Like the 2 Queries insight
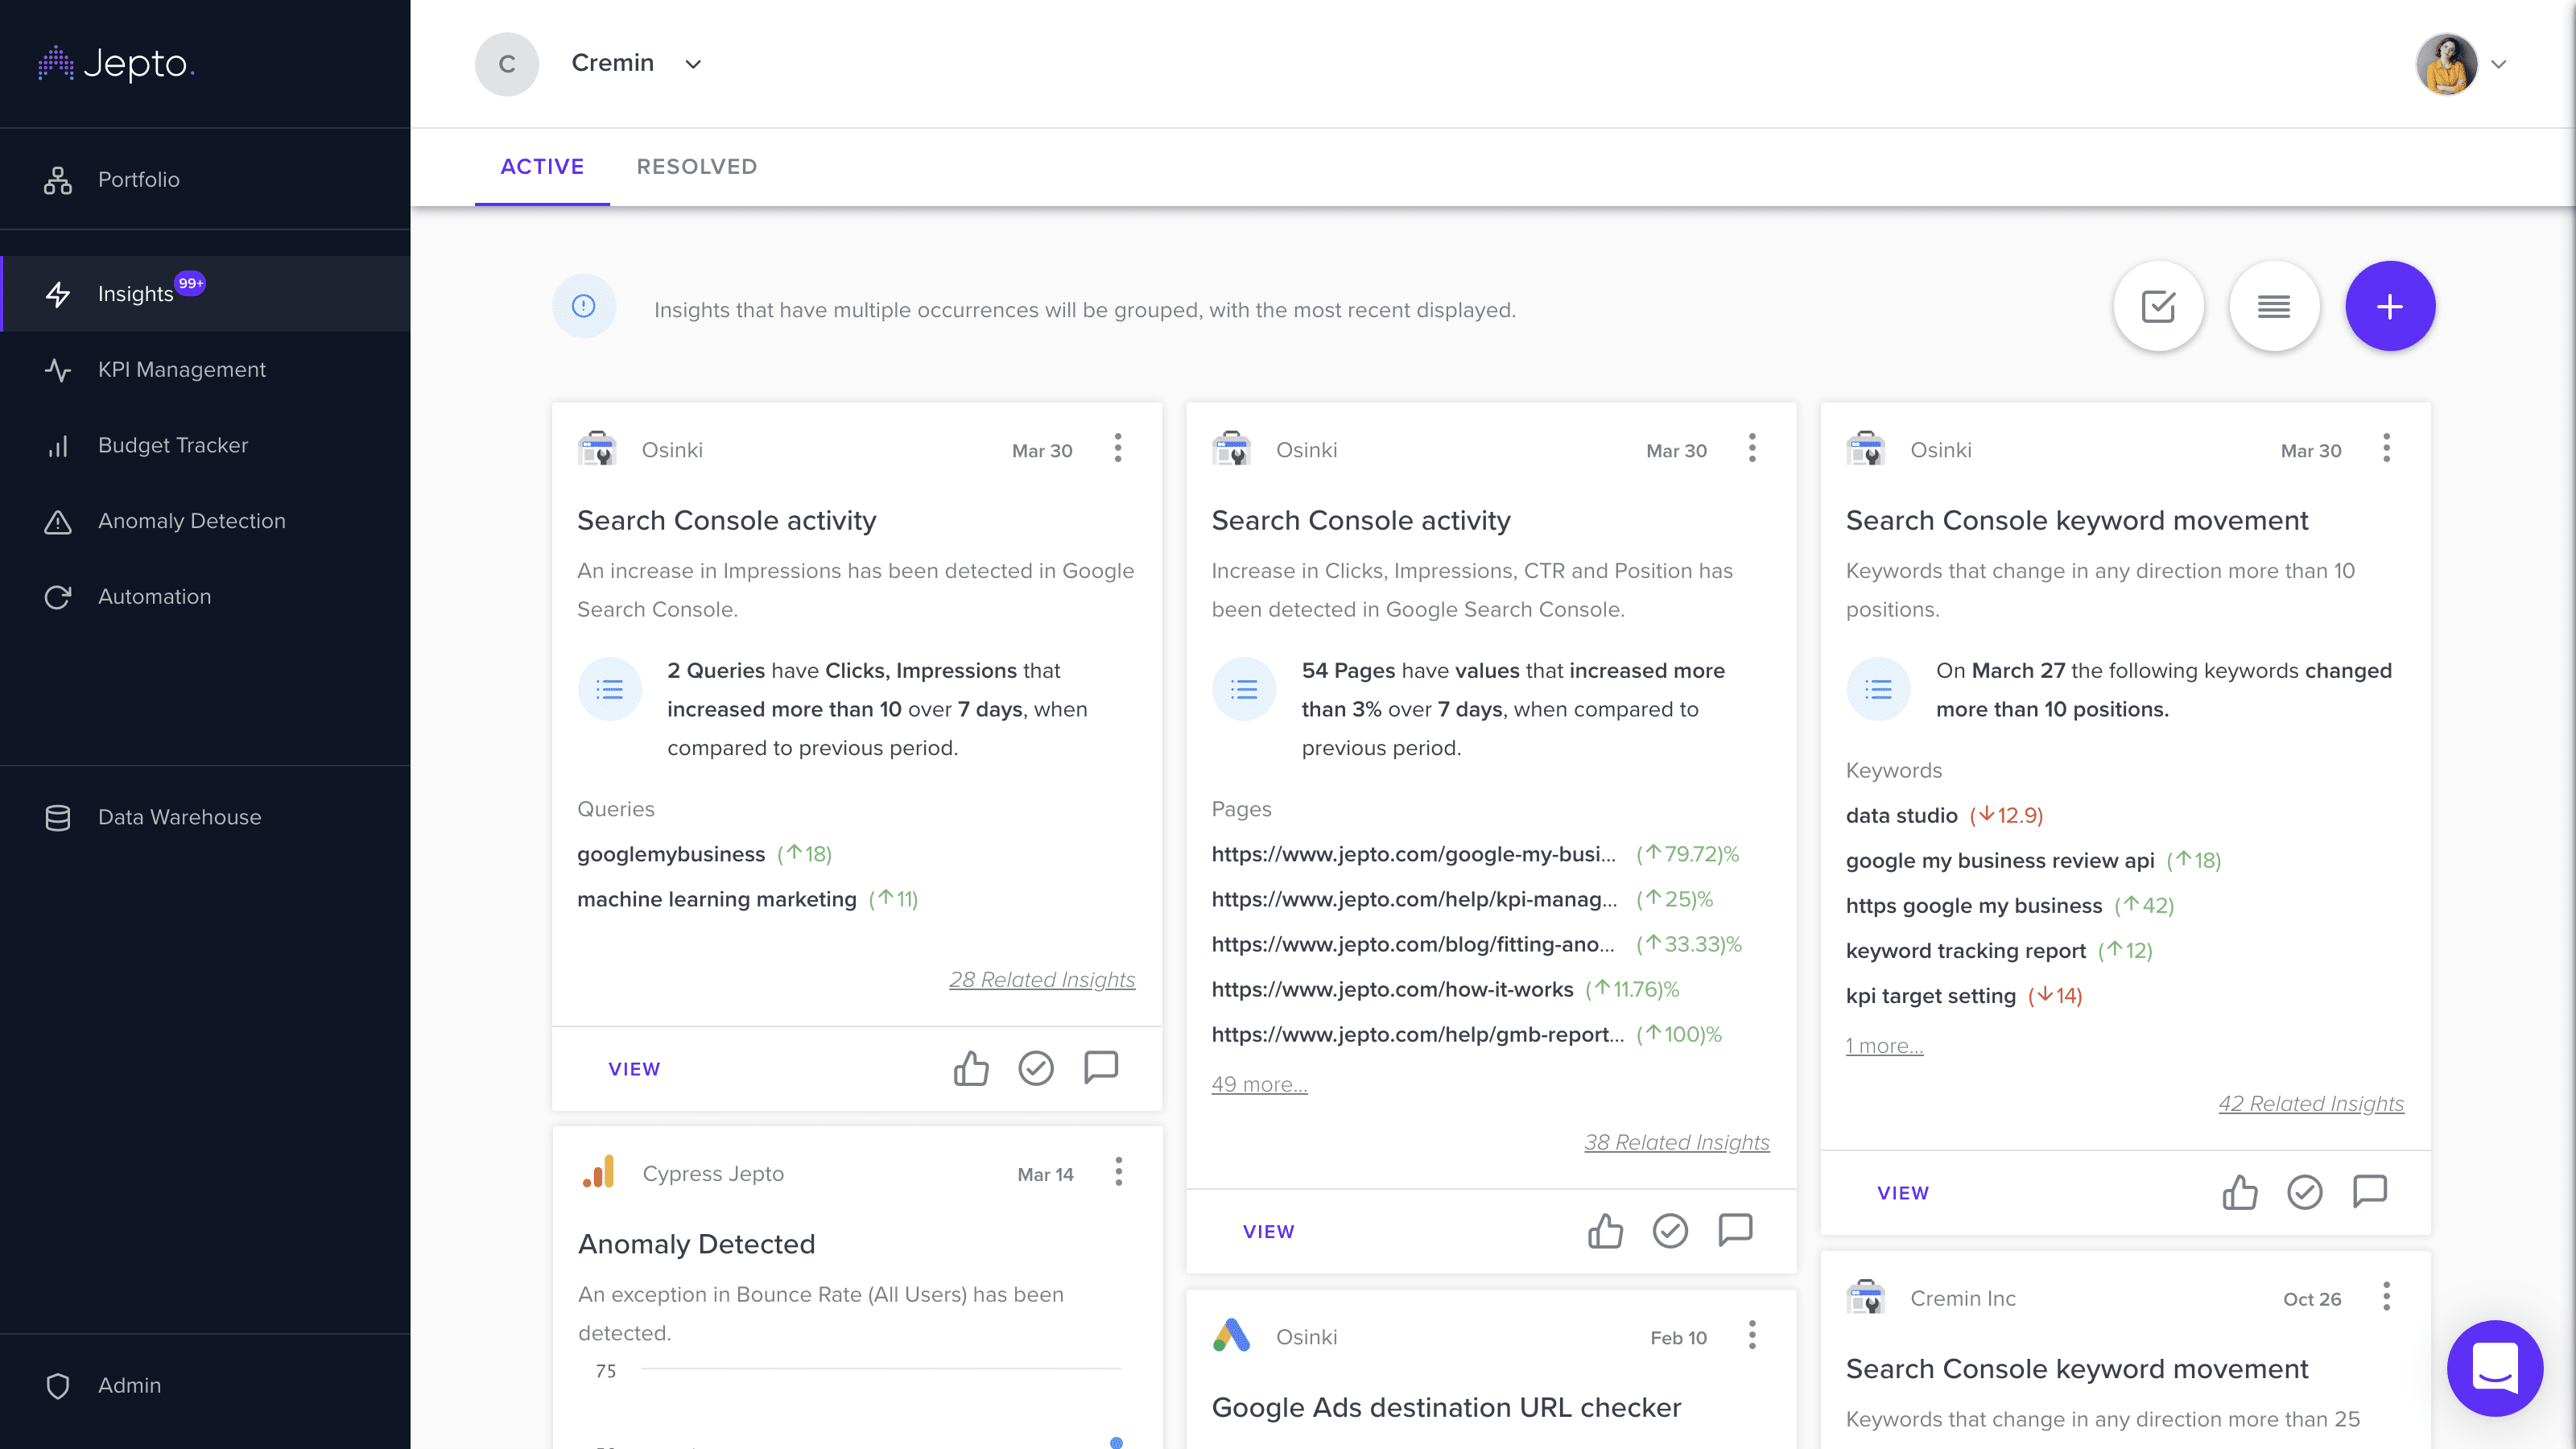 [x=971, y=1068]
